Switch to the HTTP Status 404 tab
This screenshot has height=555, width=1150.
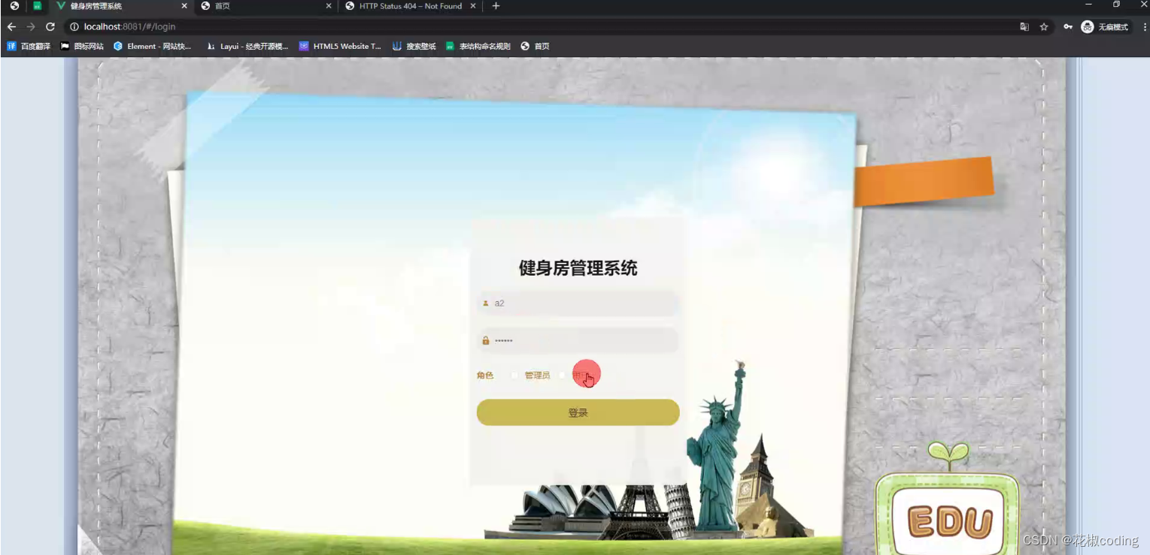(x=406, y=6)
